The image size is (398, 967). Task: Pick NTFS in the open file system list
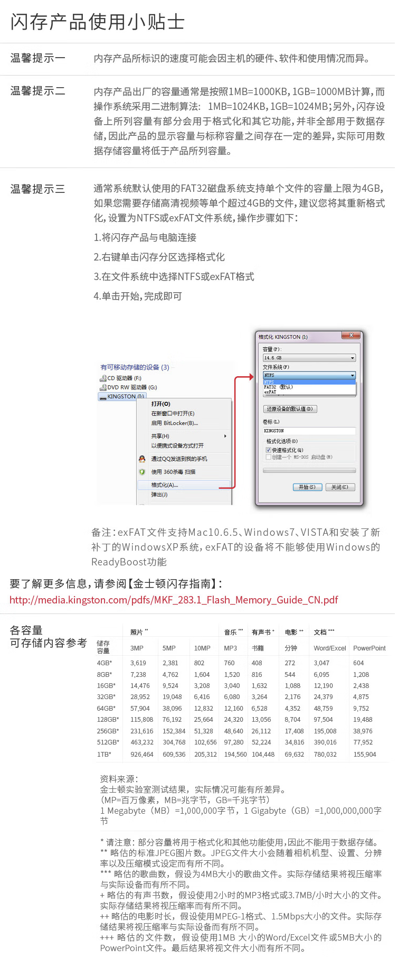309,382
